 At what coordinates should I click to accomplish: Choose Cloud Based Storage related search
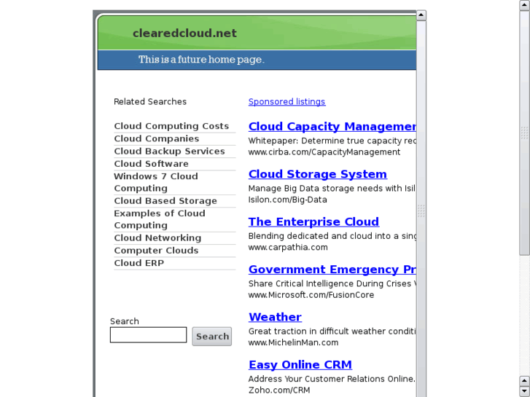[165, 201]
